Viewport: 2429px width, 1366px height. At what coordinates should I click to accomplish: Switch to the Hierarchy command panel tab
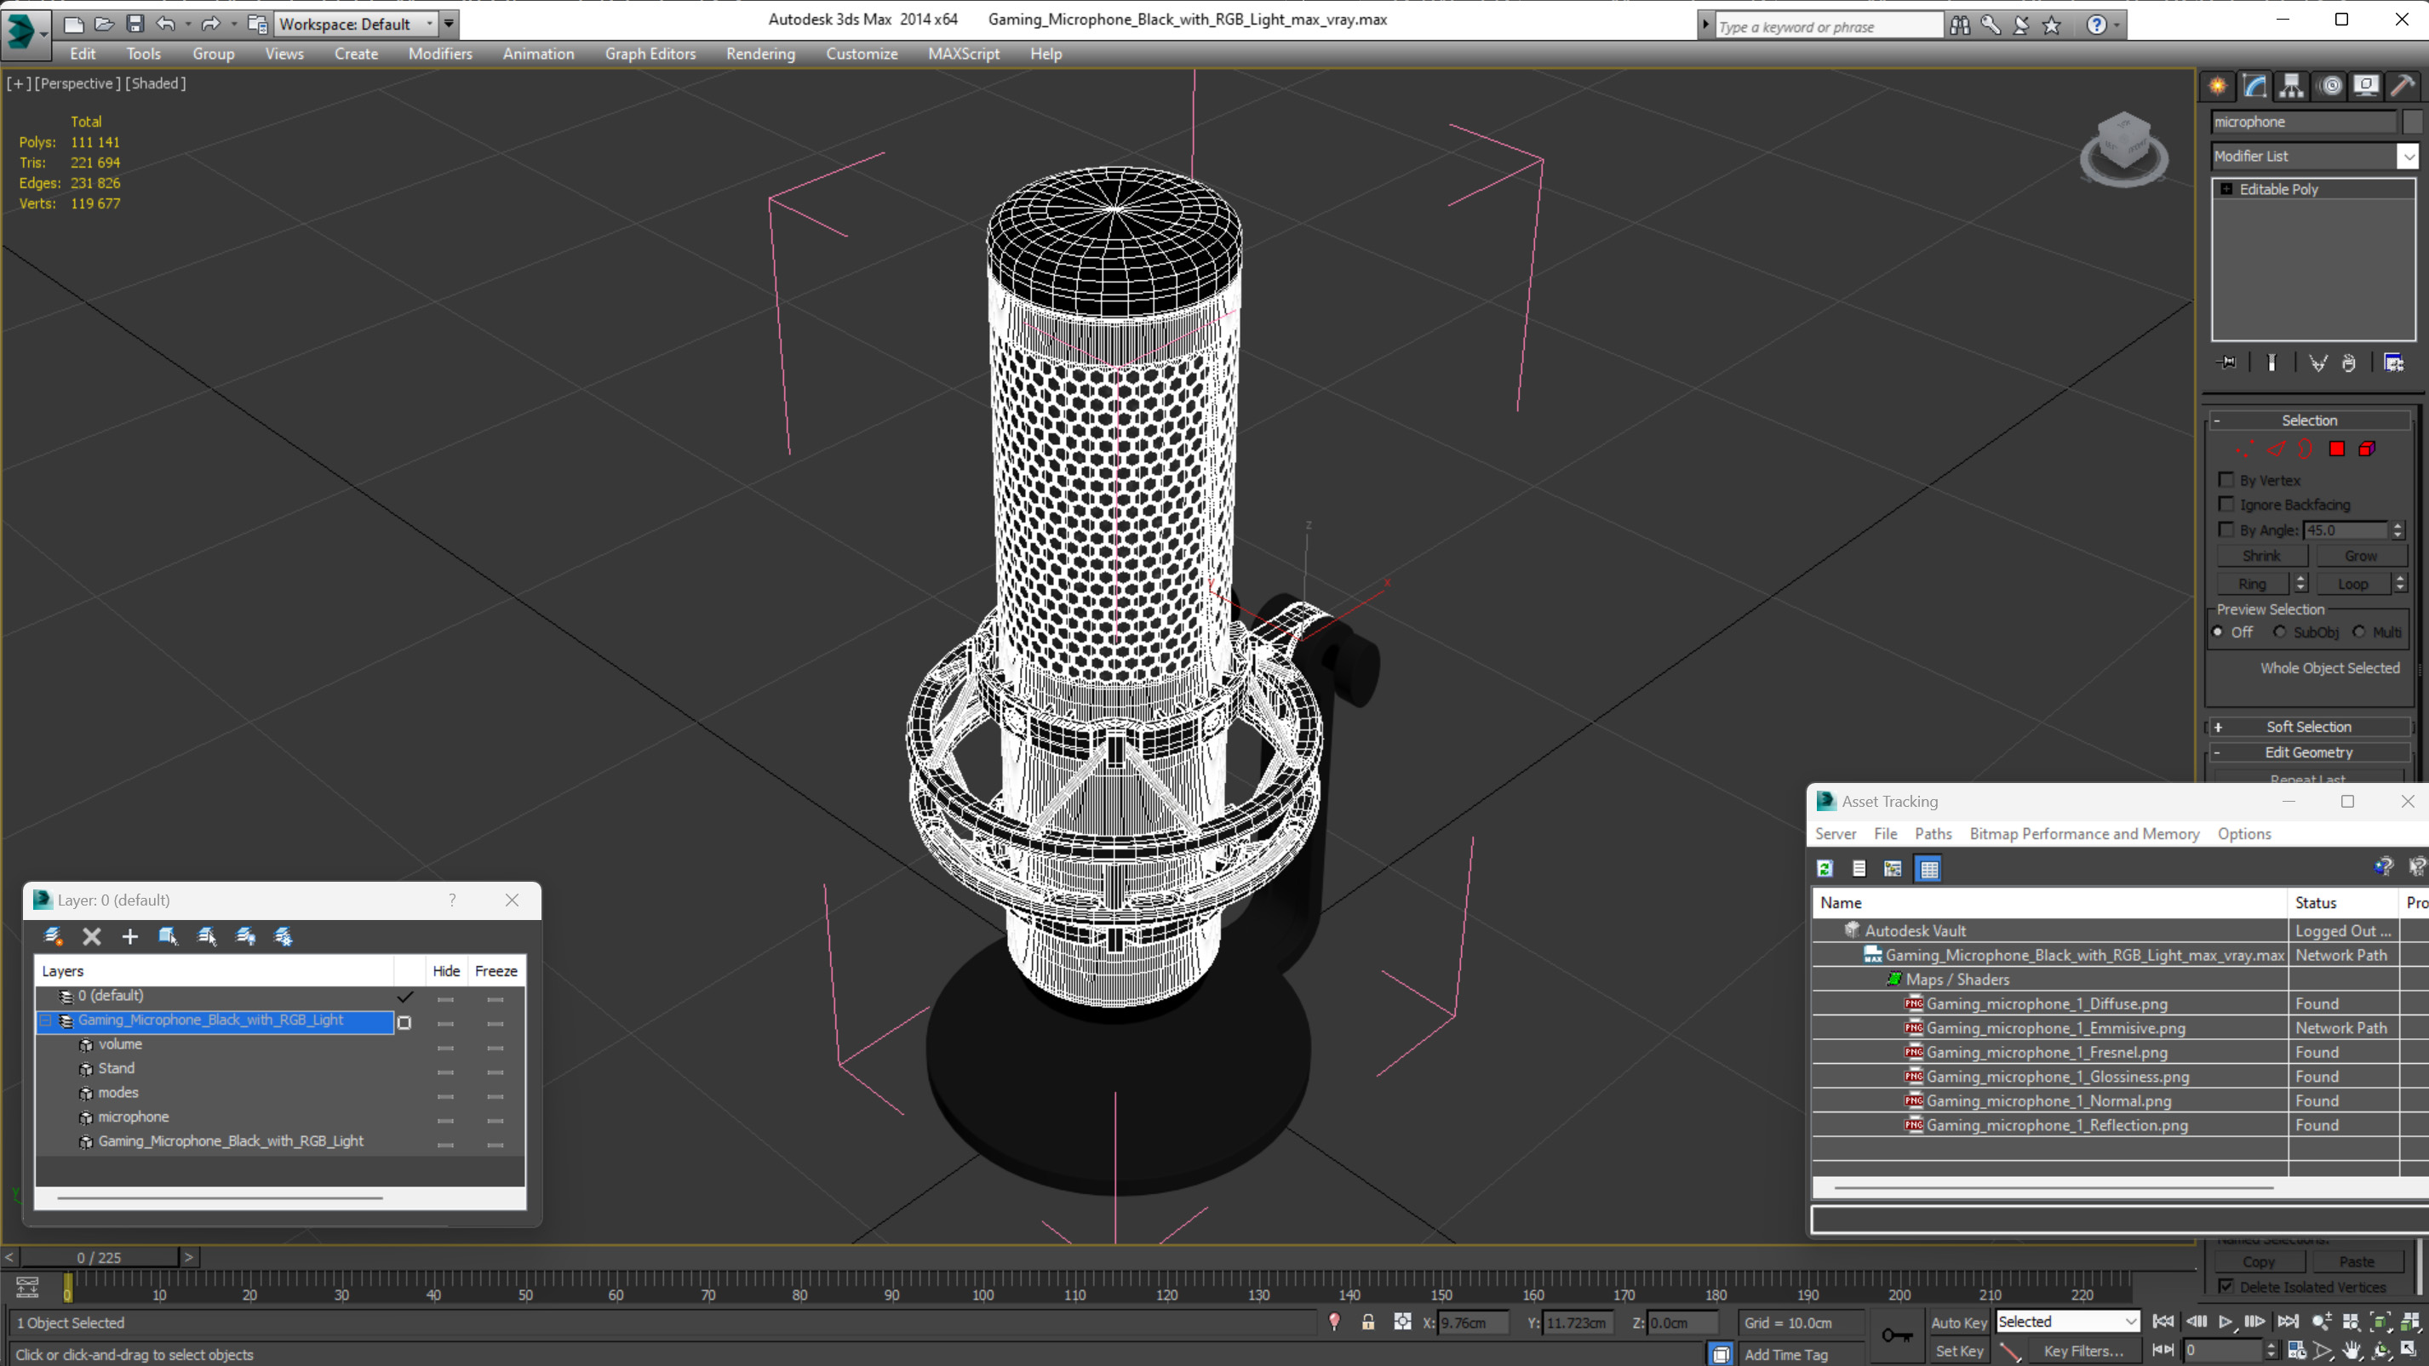[2291, 86]
